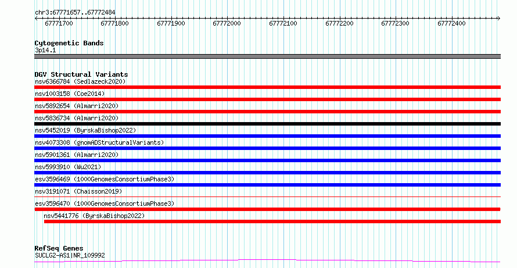The width and height of the screenshot is (517, 268).
Task: Click the blue bar below esv3596469
Action: 267,185
